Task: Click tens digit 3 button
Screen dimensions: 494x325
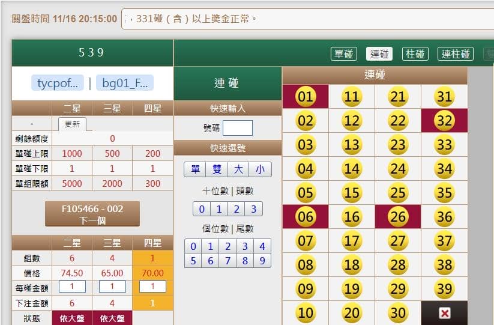Action: coord(254,208)
